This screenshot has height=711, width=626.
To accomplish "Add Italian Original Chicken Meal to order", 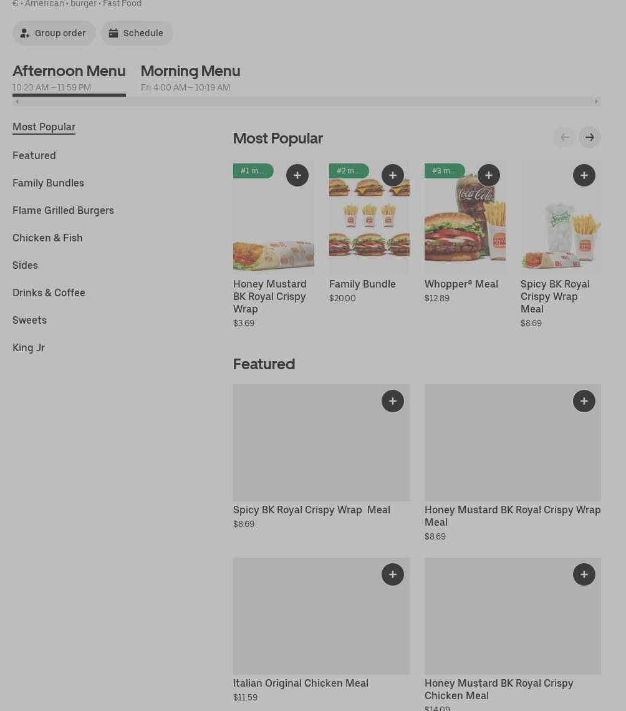I will [x=393, y=574].
